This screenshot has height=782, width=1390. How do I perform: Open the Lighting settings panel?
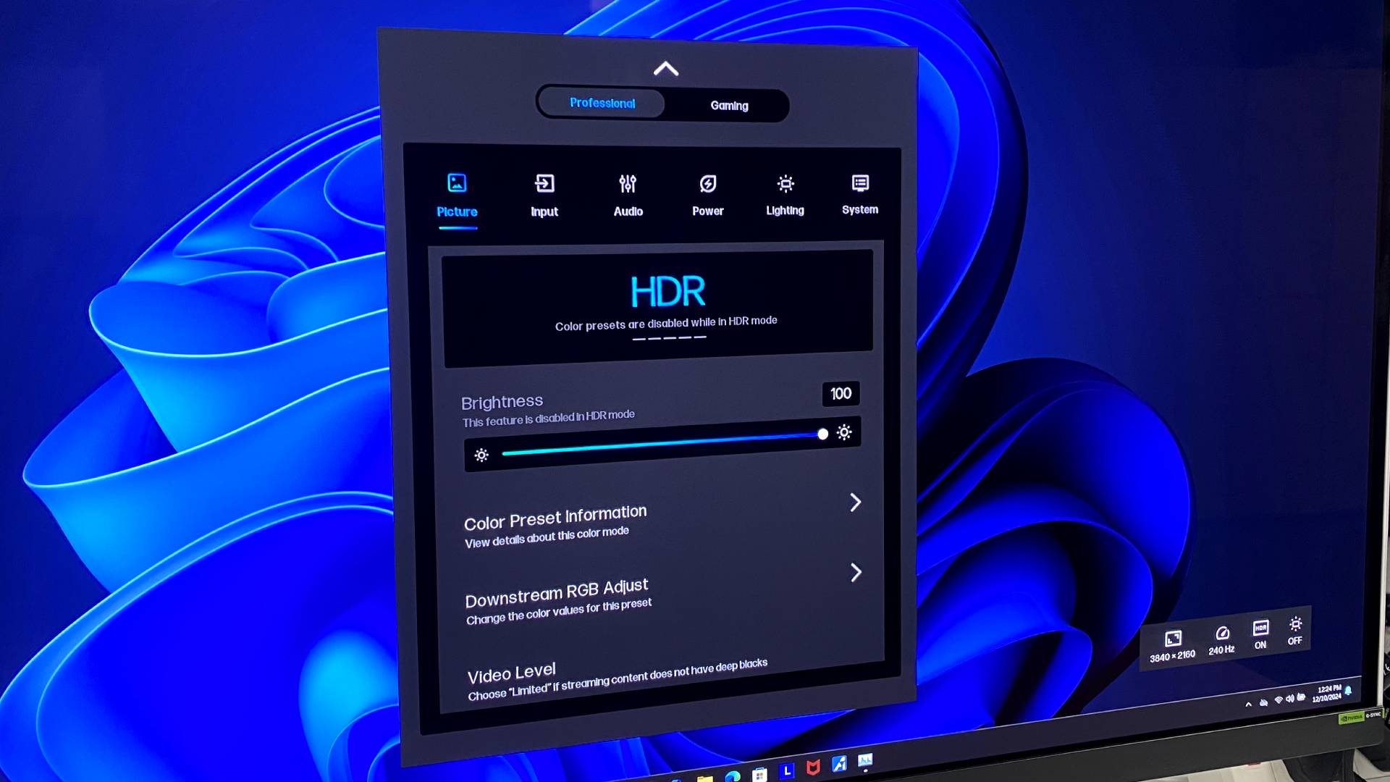click(785, 193)
